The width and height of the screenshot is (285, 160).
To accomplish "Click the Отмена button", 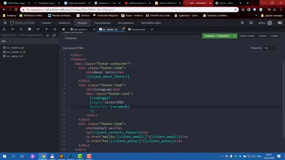I will pos(274,36).
